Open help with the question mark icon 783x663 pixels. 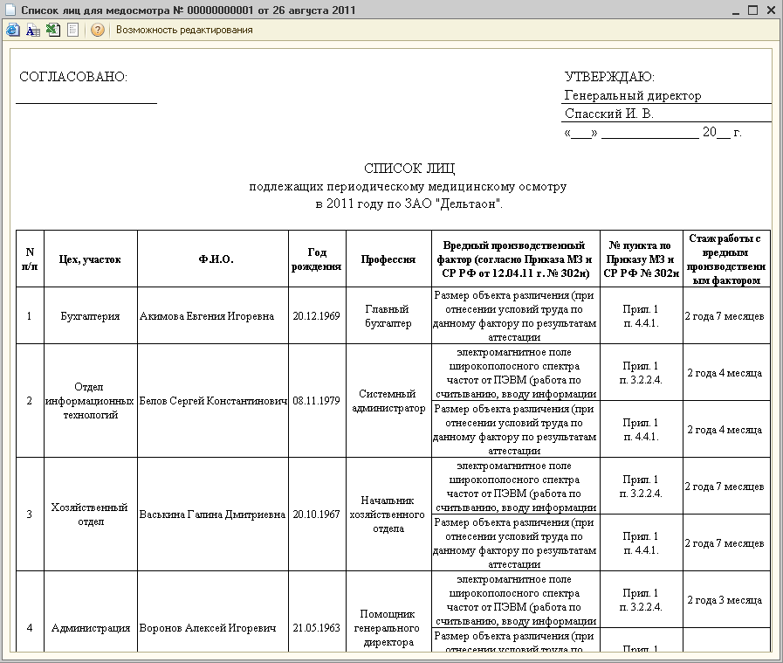(x=98, y=30)
